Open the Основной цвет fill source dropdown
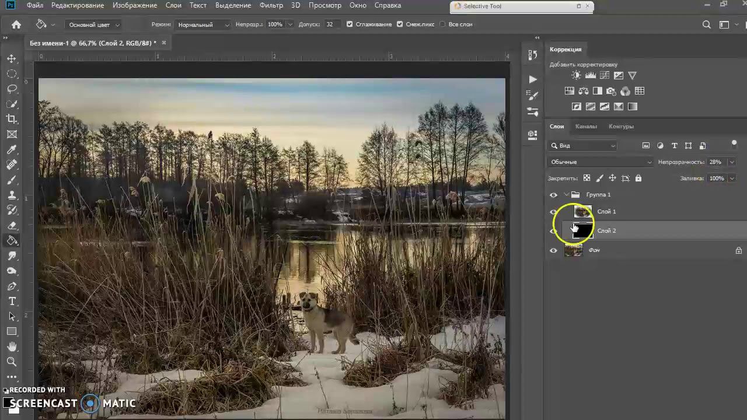This screenshot has width=747, height=420. tap(93, 24)
